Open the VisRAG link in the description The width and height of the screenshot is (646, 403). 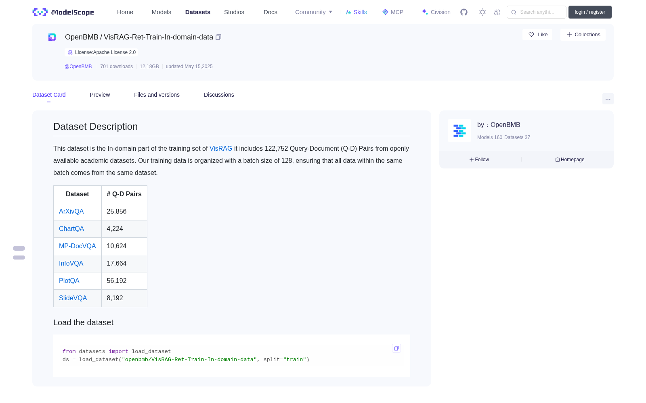point(221,149)
